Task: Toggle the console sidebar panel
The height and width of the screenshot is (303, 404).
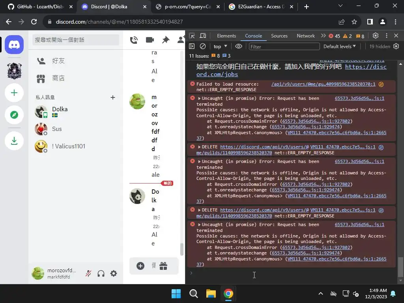Action: point(192,47)
